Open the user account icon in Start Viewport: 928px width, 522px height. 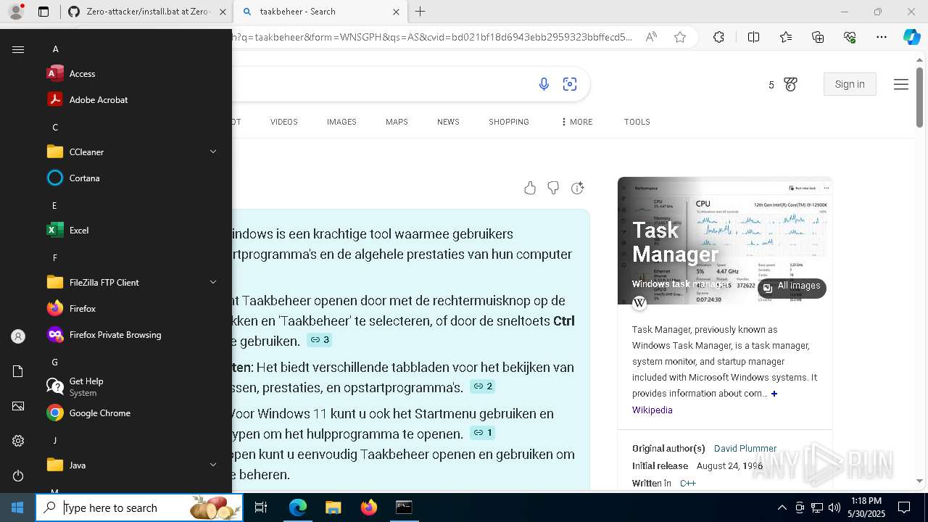pos(18,336)
